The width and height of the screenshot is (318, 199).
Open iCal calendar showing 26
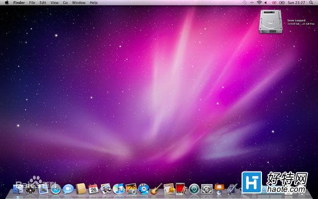[93, 189]
